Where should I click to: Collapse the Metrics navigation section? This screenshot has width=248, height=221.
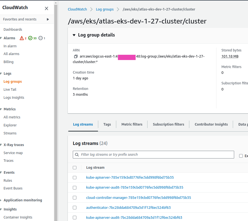(x=1, y=109)
